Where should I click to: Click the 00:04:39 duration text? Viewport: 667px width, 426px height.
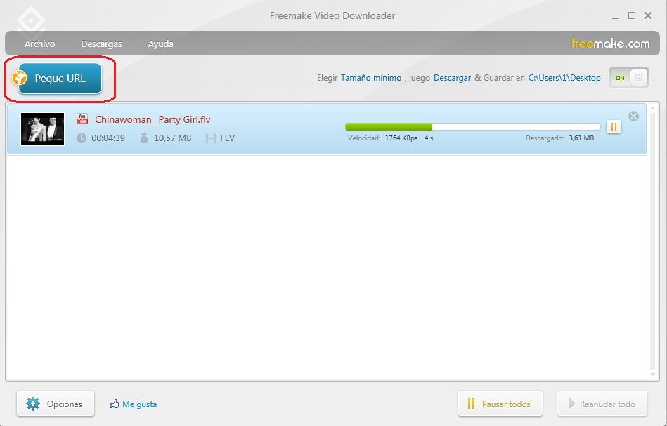tap(108, 138)
